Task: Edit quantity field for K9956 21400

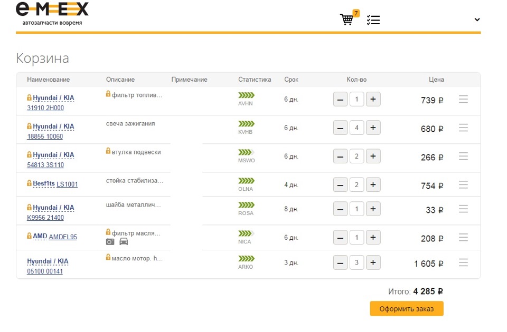Action: (x=357, y=209)
